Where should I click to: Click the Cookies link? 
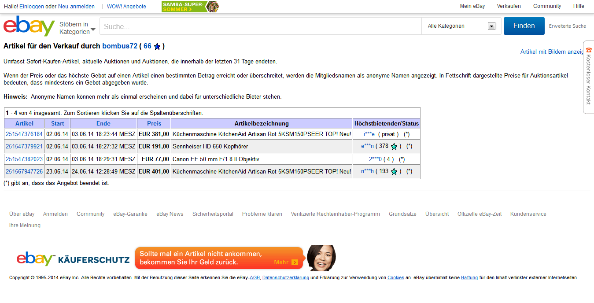click(396, 278)
